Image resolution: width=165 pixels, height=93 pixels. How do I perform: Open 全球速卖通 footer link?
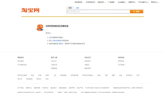[x=74, y=75]
